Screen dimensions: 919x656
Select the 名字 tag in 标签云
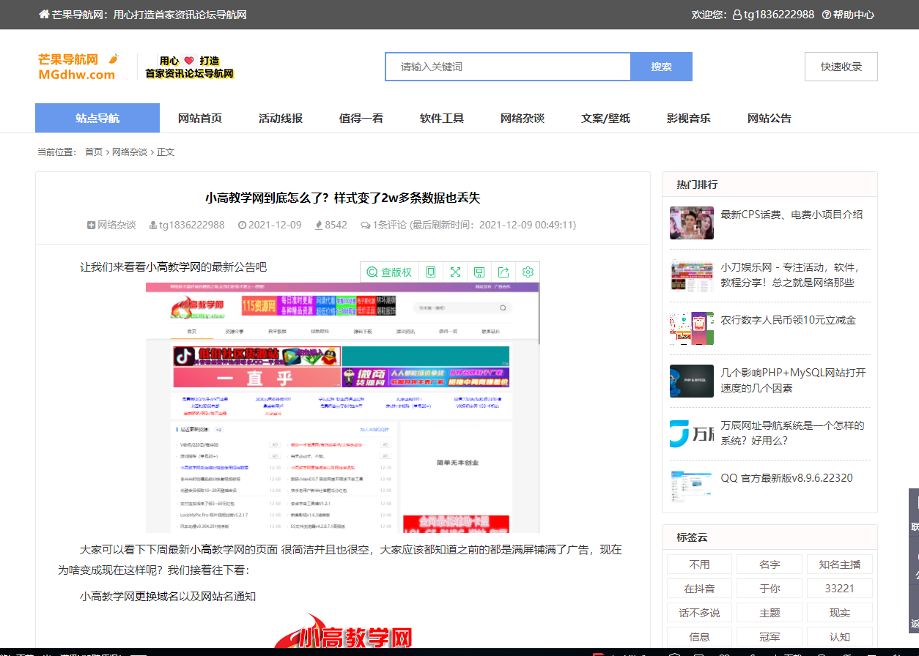click(769, 564)
